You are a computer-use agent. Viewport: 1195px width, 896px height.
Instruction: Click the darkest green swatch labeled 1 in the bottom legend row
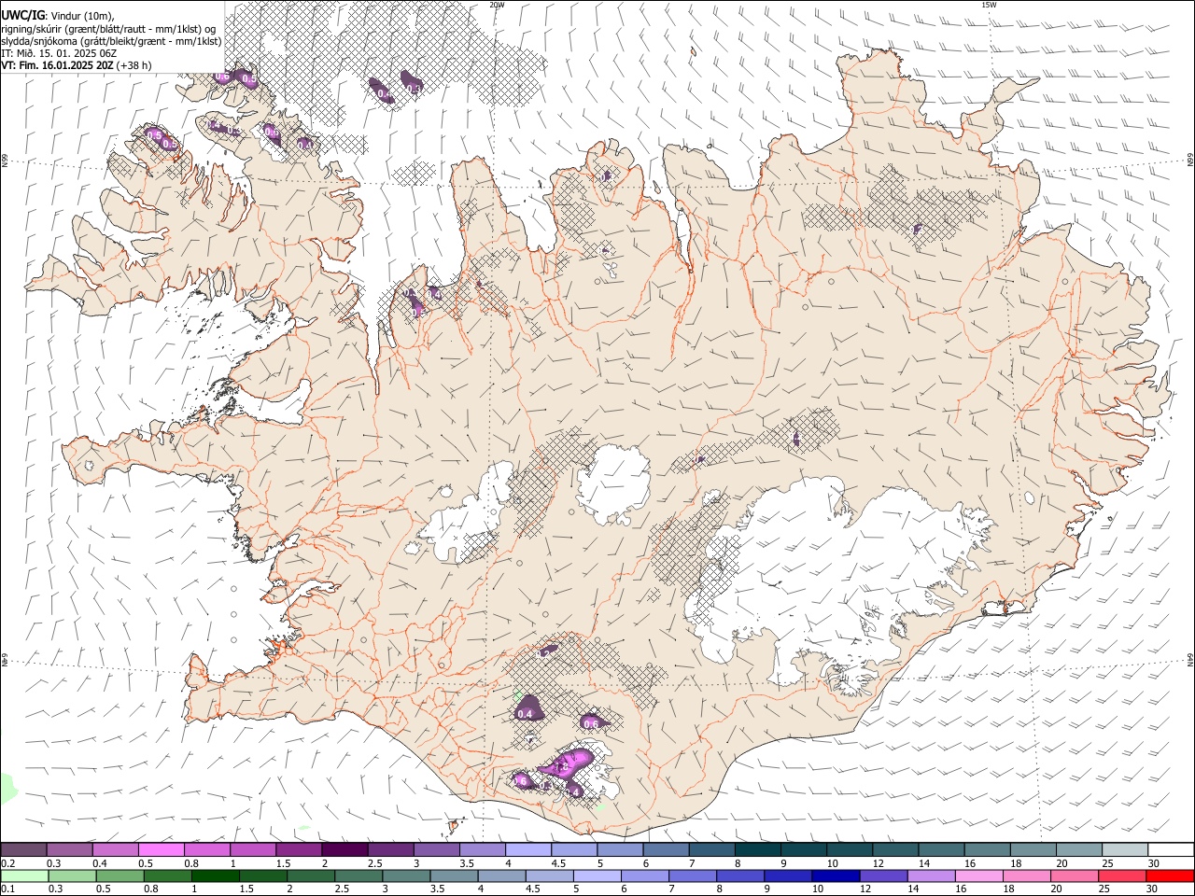click(x=216, y=875)
